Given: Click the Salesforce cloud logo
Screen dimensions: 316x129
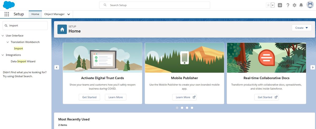Looking at the screenshot, I should (9, 5).
